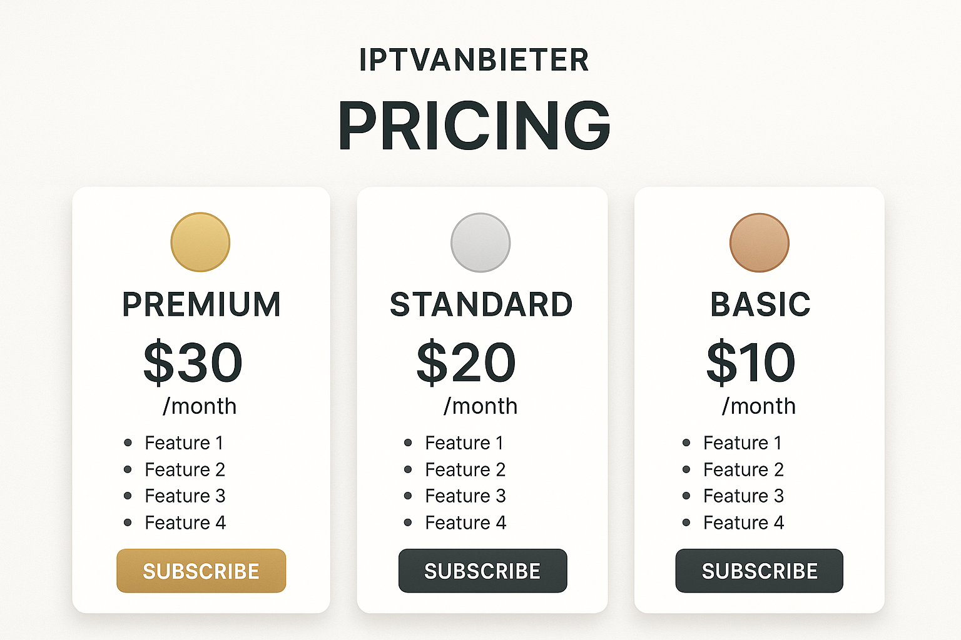Select the BASIC plan heading

pyautogui.click(x=760, y=304)
